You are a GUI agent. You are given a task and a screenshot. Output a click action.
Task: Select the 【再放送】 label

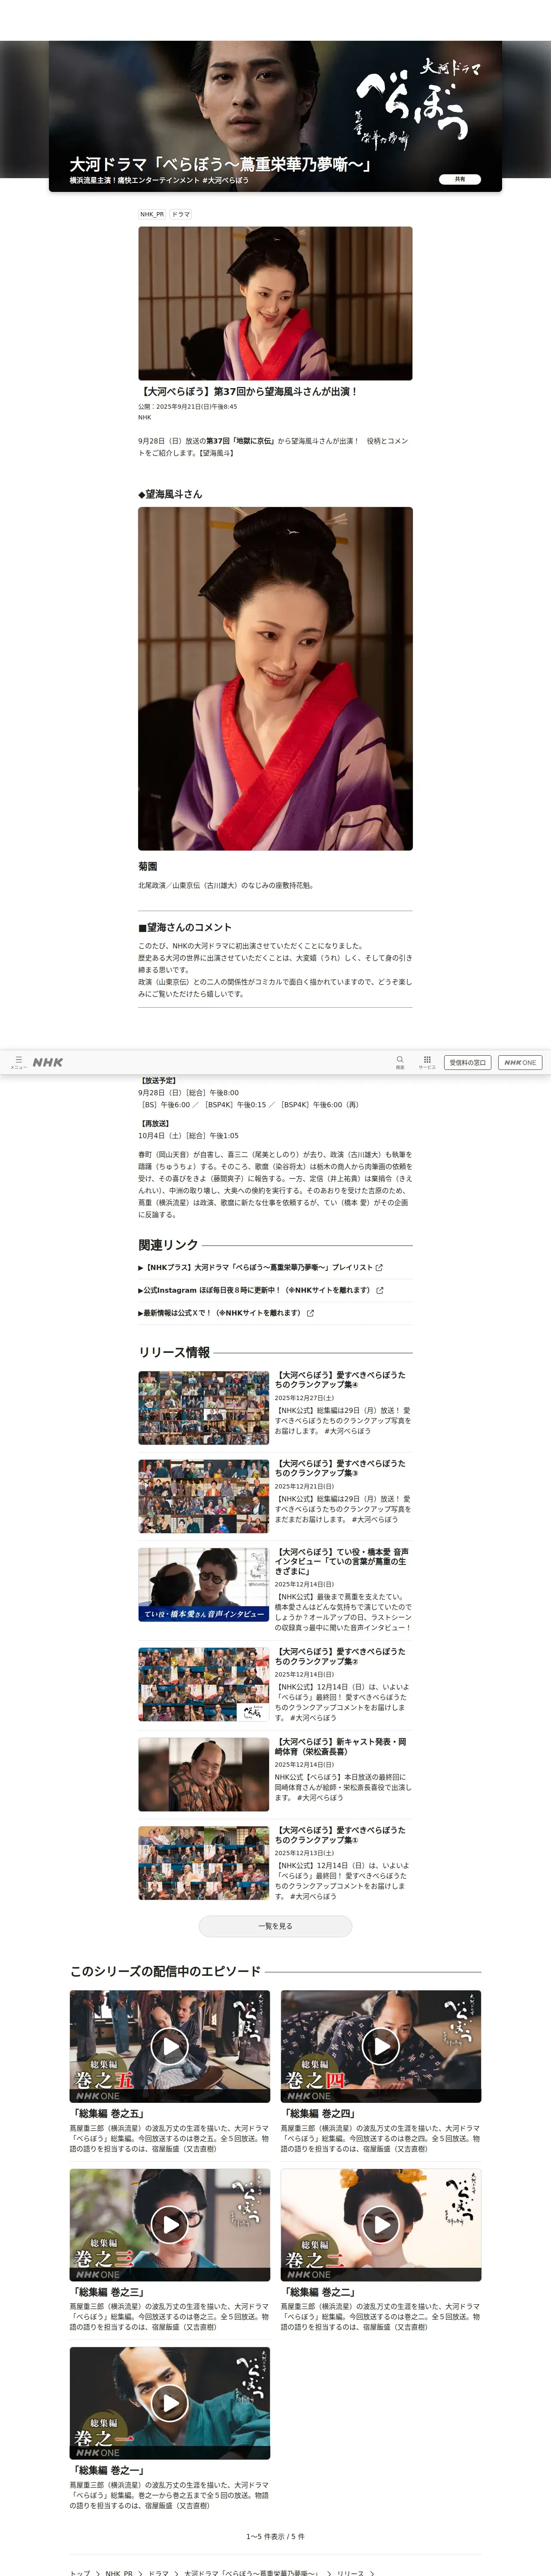point(154,1123)
